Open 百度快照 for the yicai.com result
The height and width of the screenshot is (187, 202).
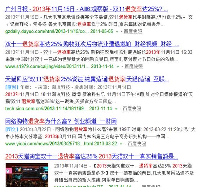[137, 144]
